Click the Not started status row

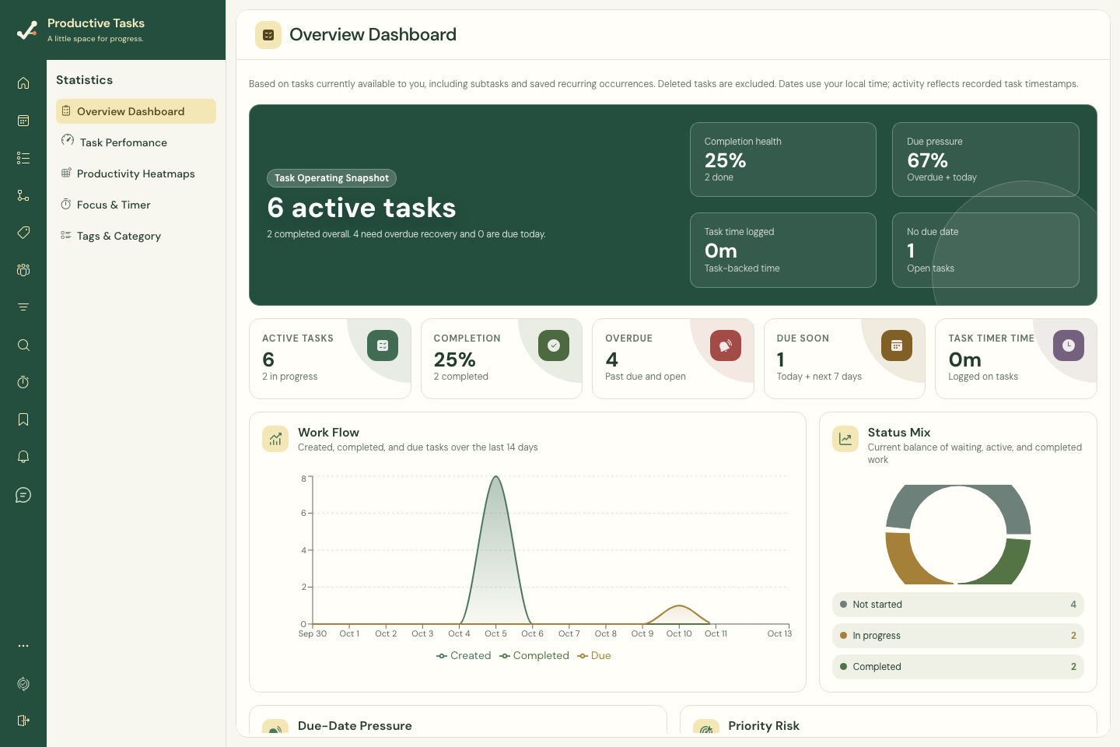click(958, 605)
